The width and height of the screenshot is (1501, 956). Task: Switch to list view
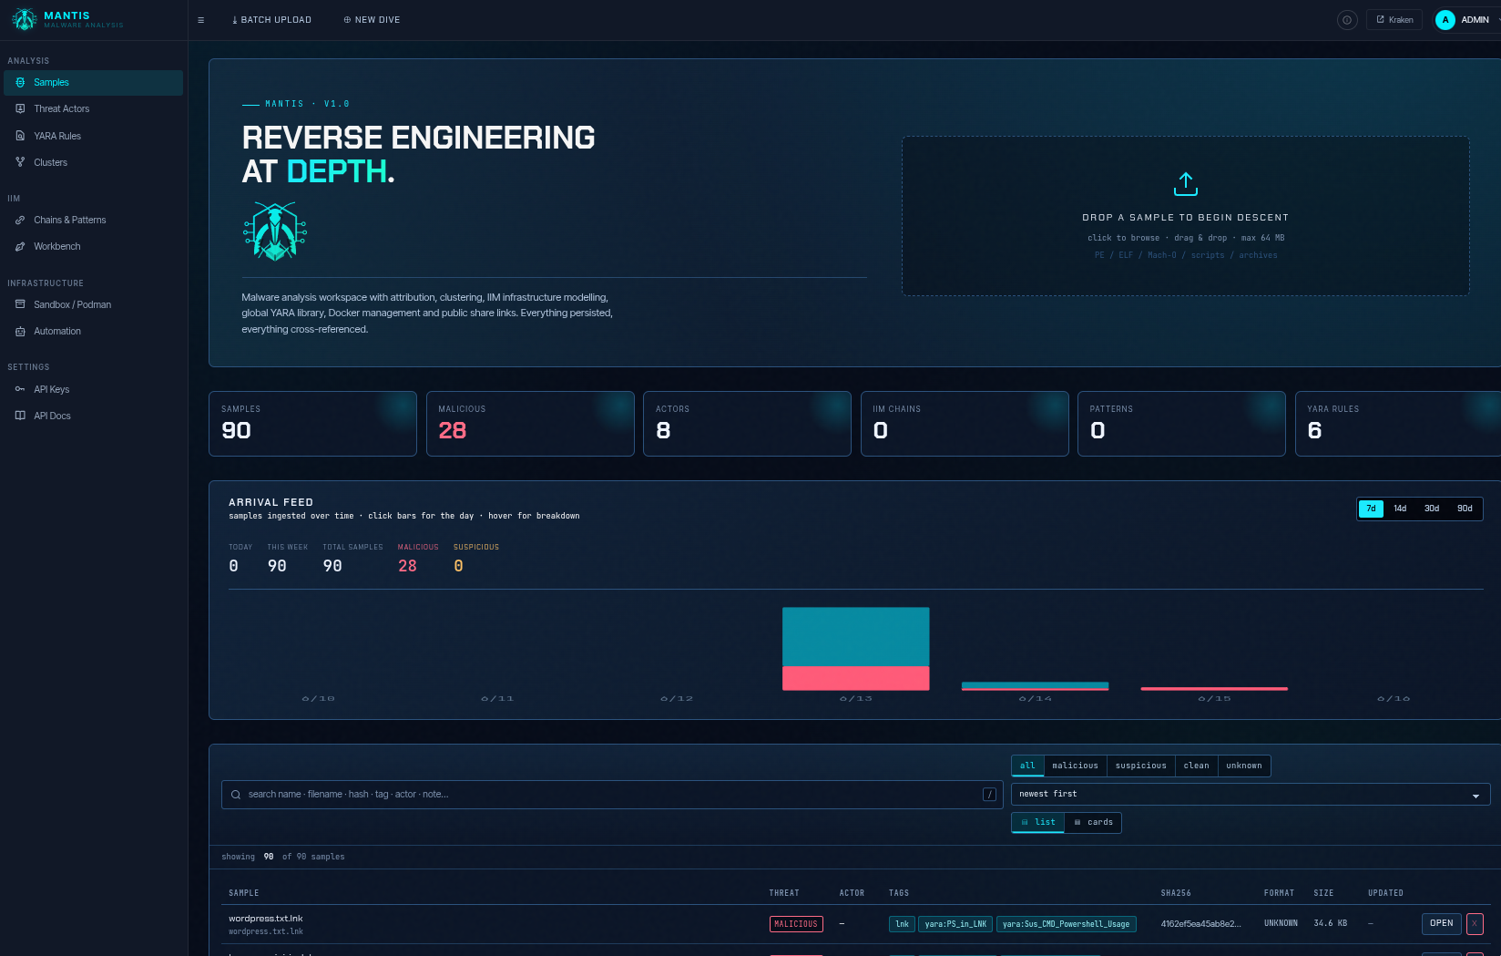point(1038,823)
